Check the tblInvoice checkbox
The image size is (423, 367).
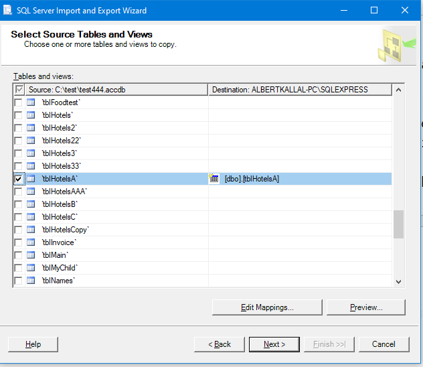pos(18,242)
